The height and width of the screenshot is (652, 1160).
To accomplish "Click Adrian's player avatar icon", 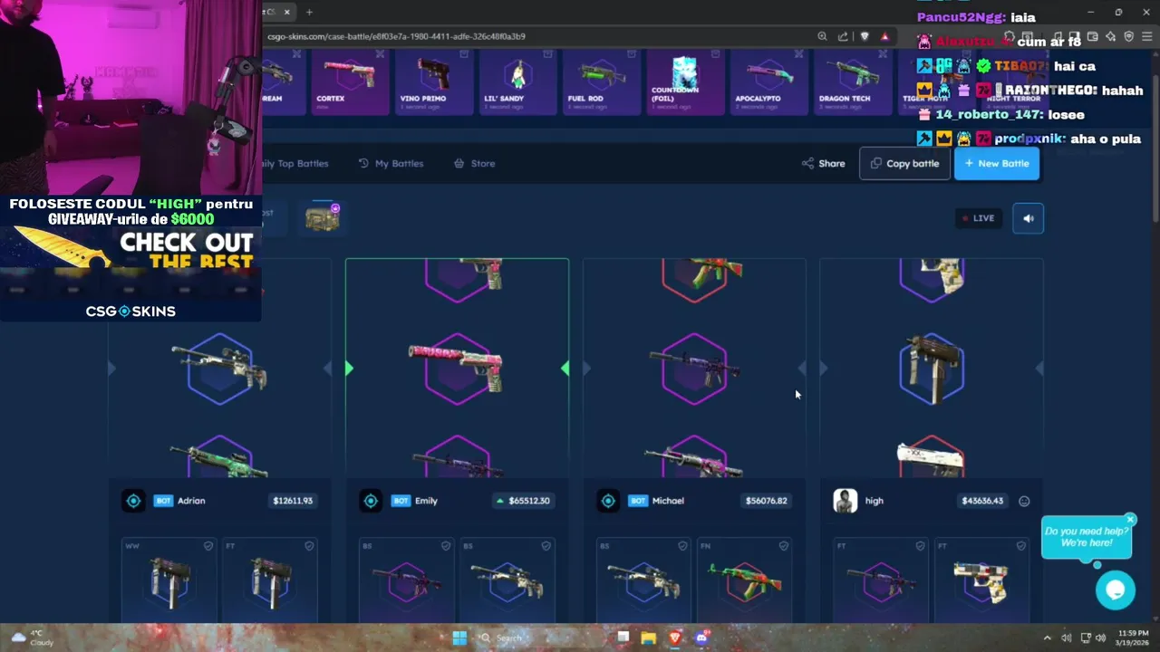I will click(x=133, y=501).
